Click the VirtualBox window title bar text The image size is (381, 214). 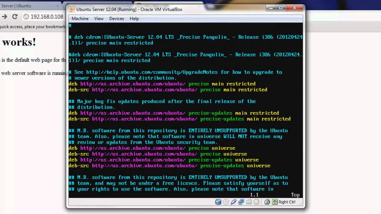pos(129,9)
